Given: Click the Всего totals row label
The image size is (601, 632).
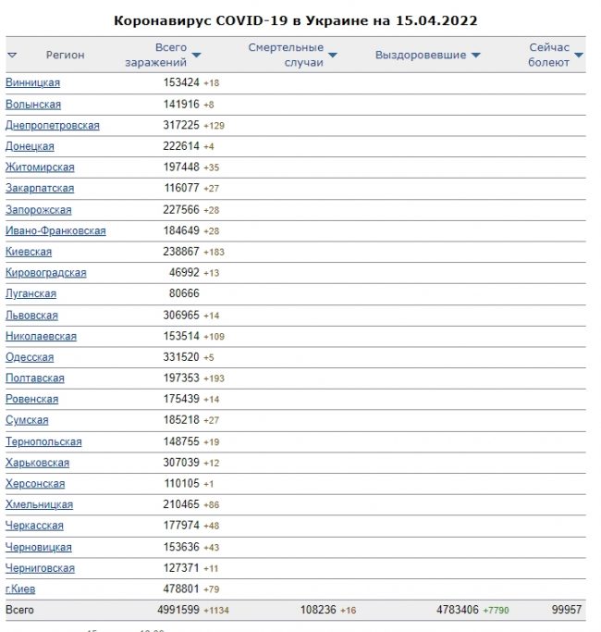Looking at the screenshot, I should pyautogui.click(x=19, y=611).
